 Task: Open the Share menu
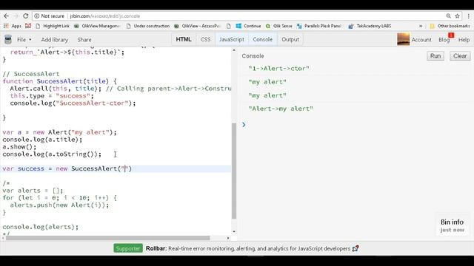pyautogui.click(x=84, y=39)
